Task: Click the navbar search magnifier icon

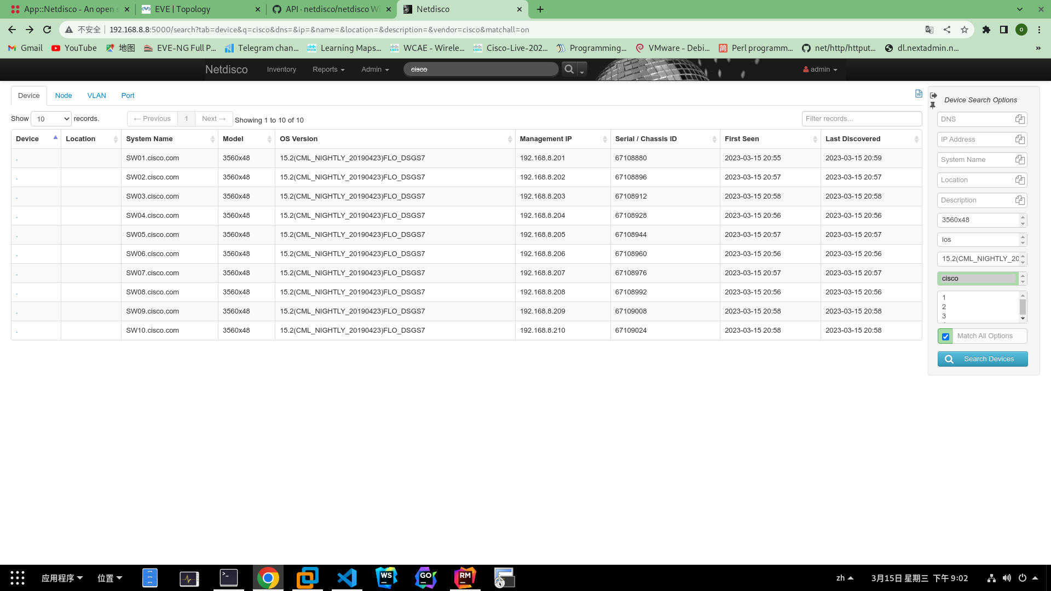Action: pos(569,69)
